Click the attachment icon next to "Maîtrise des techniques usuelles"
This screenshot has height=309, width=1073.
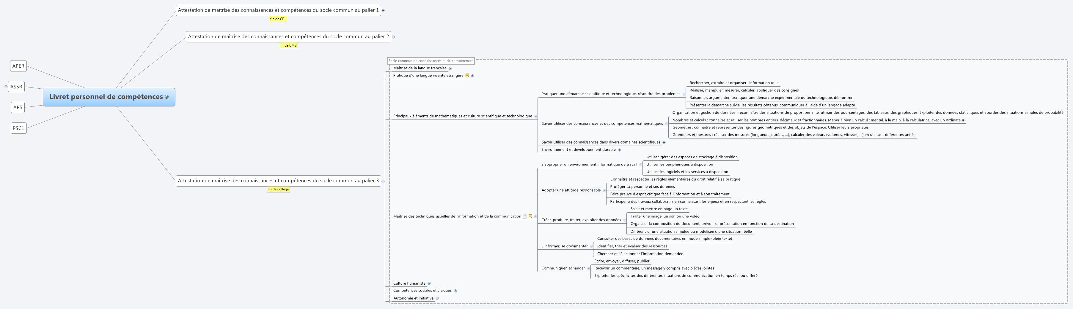click(x=525, y=216)
